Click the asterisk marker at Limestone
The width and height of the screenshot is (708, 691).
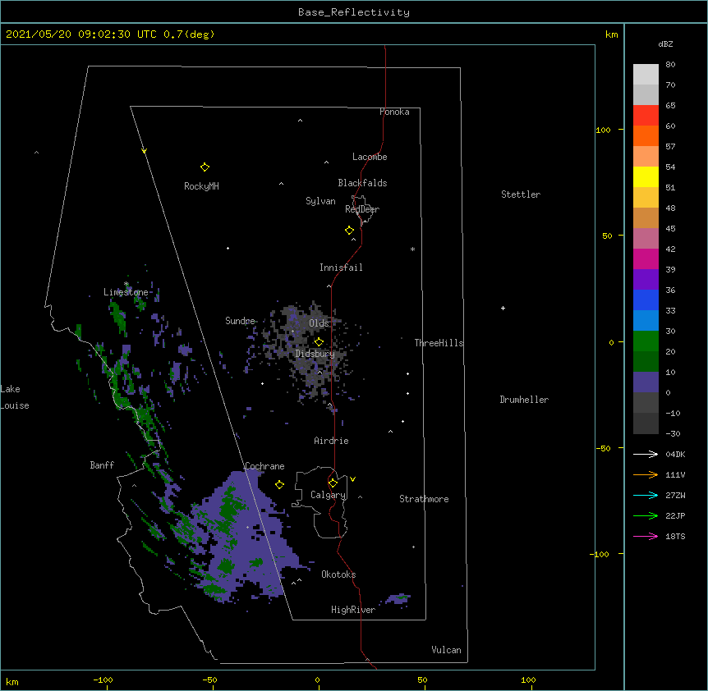pyautogui.click(x=126, y=284)
